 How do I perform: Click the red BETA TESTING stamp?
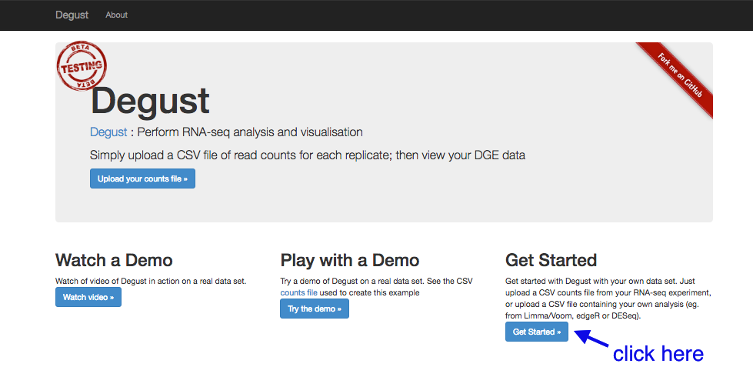(82, 66)
